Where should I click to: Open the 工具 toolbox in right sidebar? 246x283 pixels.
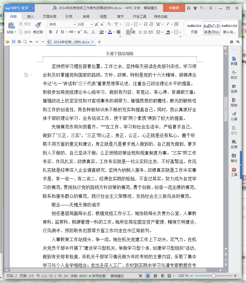[234, 172]
